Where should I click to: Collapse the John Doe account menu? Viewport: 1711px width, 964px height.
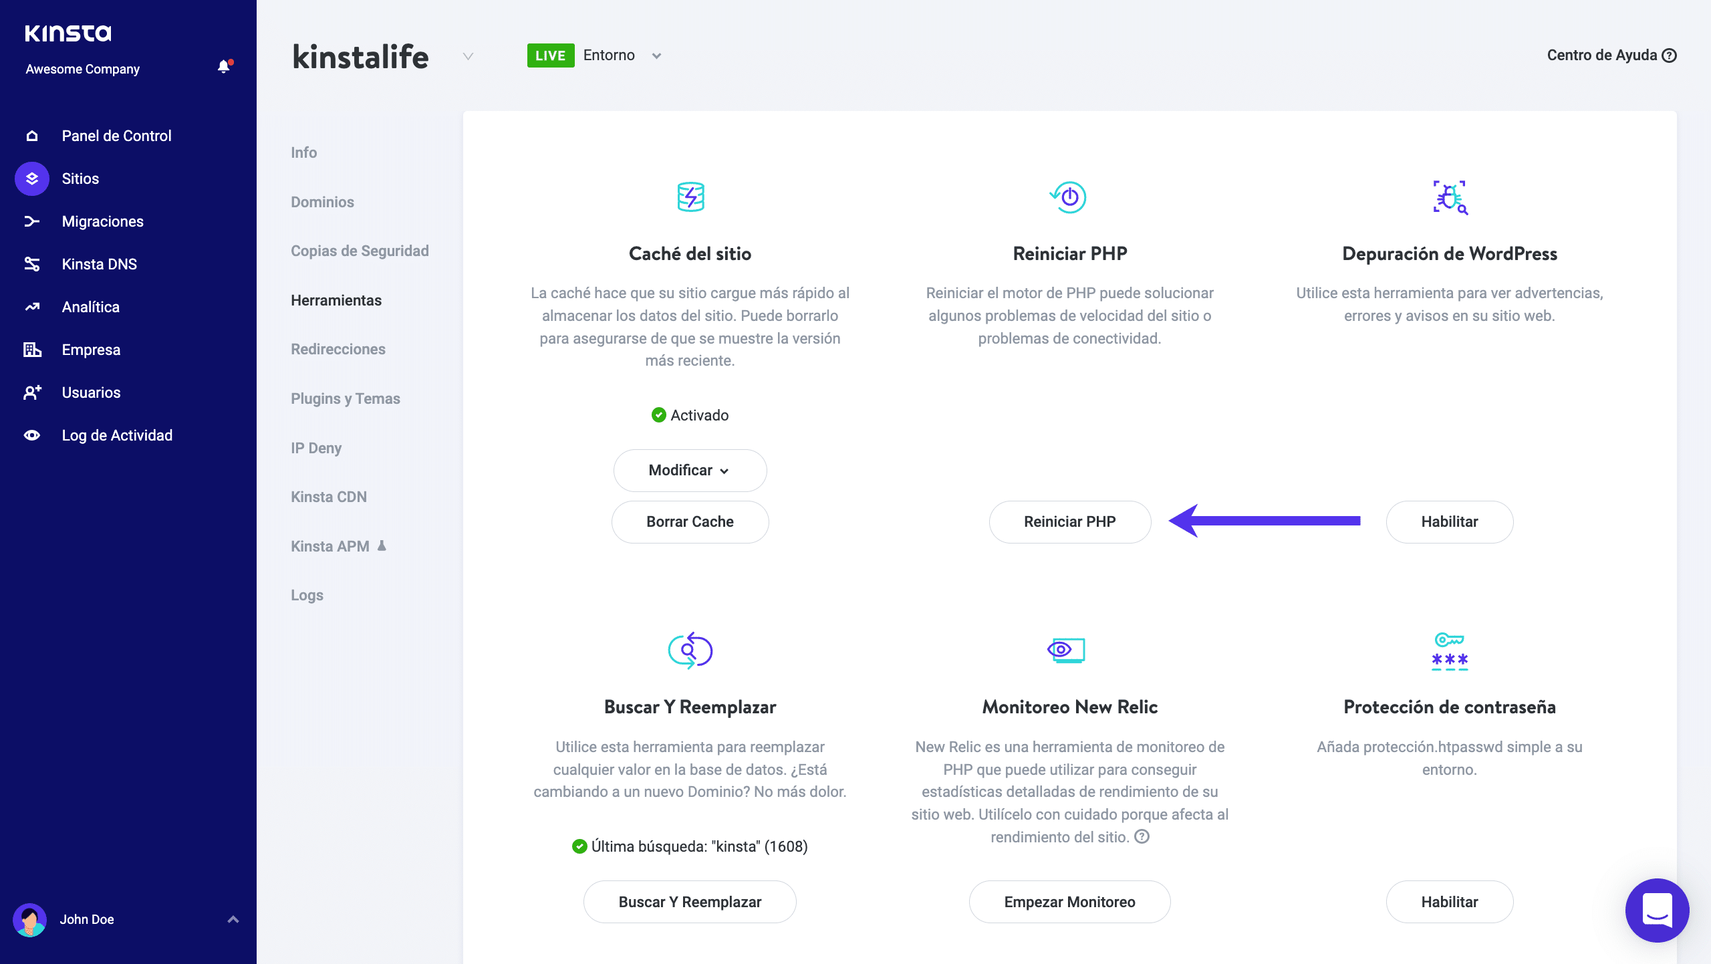pyautogui.click(x=233, y=919)
